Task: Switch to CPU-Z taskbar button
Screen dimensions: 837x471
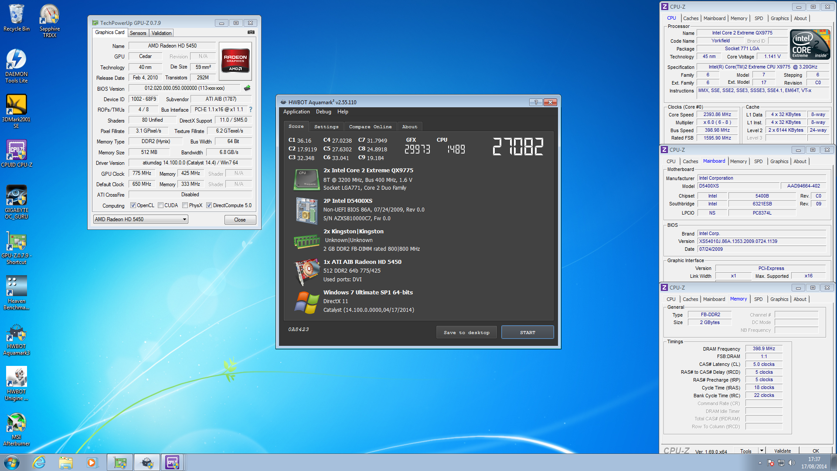Action: (173, 462)
